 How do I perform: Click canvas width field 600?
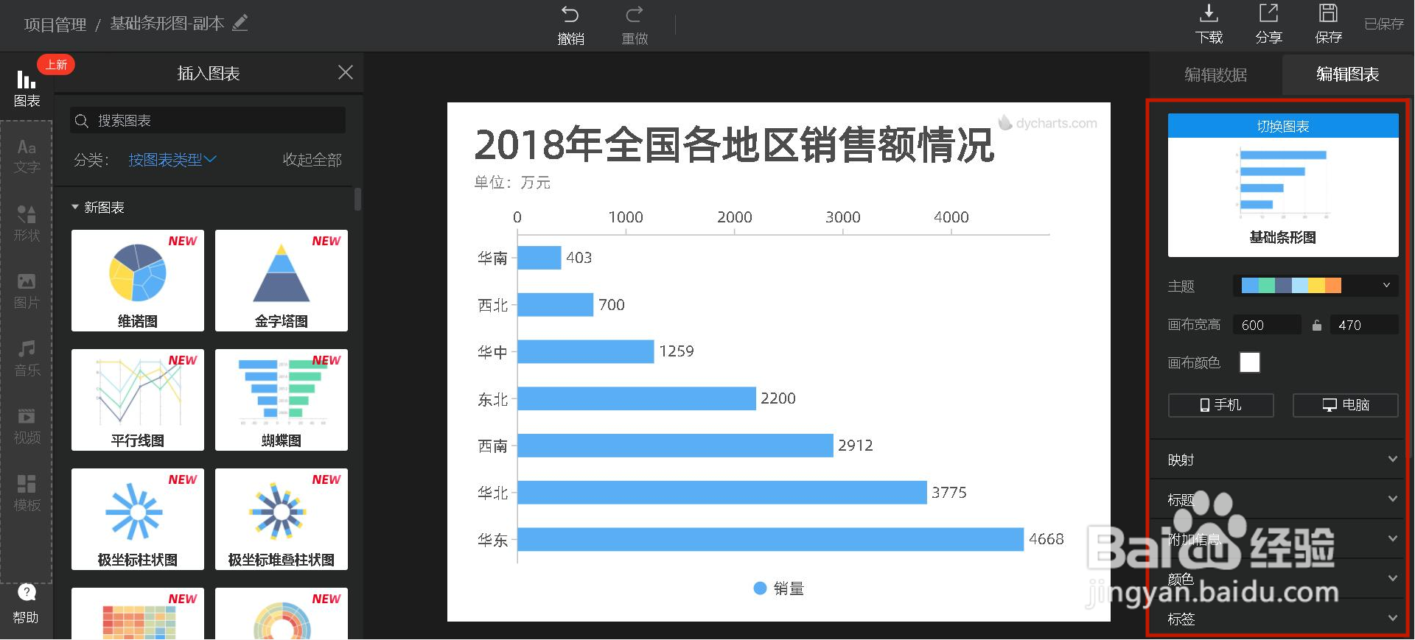coord(1268,325)
